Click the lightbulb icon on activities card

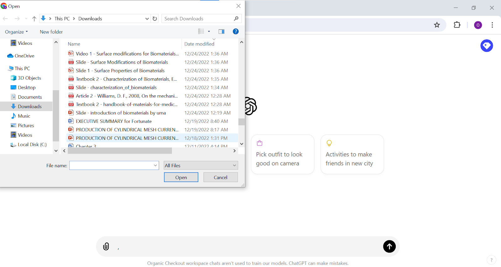click(329, 143)
